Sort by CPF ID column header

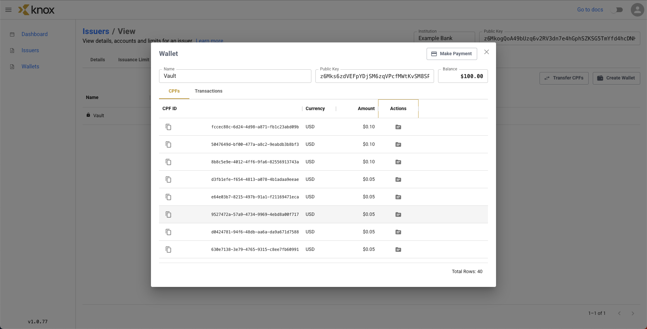(230, 108)
